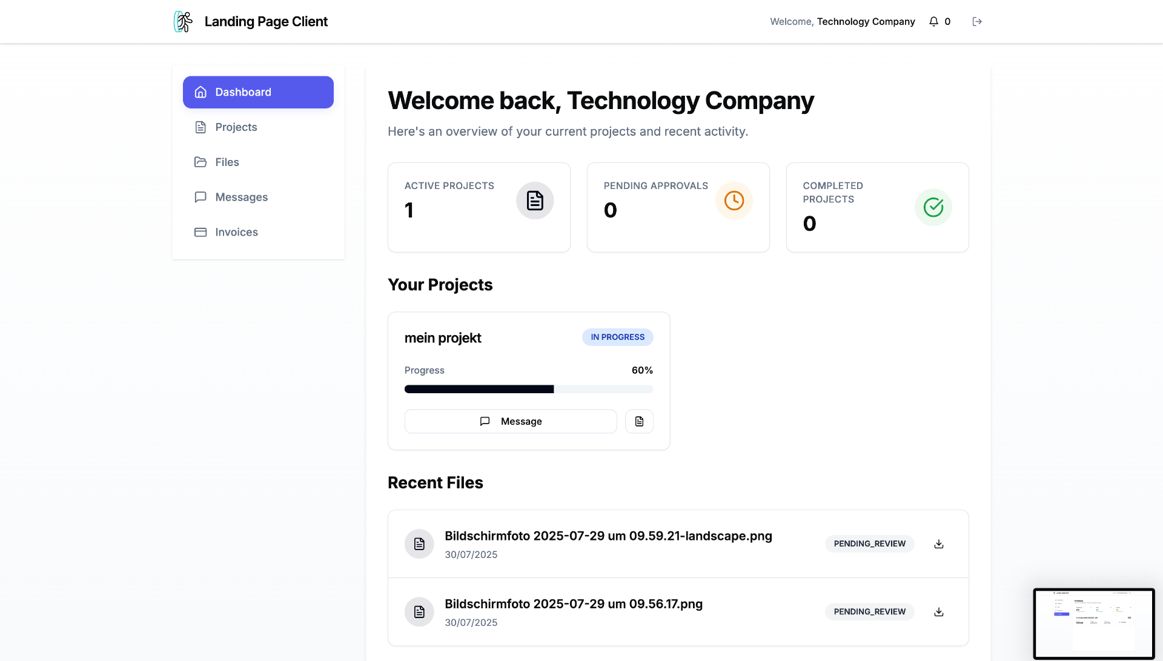Click the Files folder icon in sidebar
1163x661 pixels.
(200, 162)
